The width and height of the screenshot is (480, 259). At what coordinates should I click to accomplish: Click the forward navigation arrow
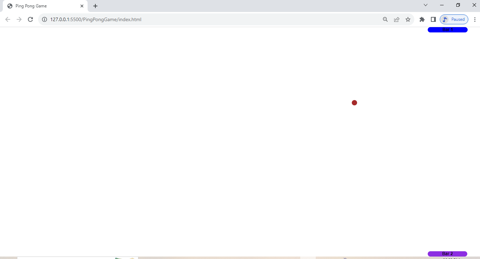click(x=19, y=19)
